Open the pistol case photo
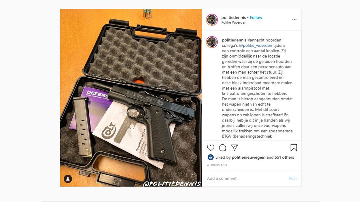Screen dimensions: 360x202 tap(131, 98)
